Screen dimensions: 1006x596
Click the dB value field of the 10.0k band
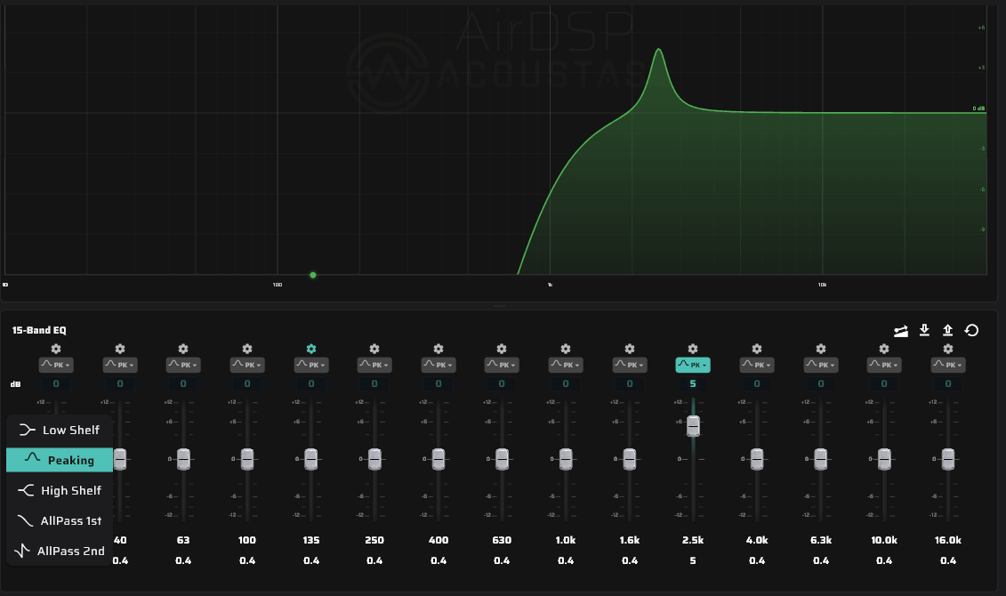click(x=884, y=383)
